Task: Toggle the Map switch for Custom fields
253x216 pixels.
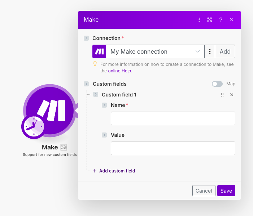Action: point(217,84)
